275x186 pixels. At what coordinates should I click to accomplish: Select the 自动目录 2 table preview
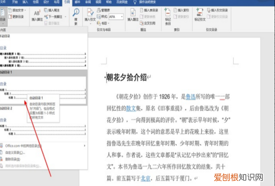point(44,124)
